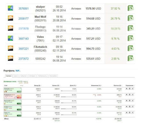Open the Доли tab
The width and height of the screenshot is (141, 125).
click(x=16, y=76)
